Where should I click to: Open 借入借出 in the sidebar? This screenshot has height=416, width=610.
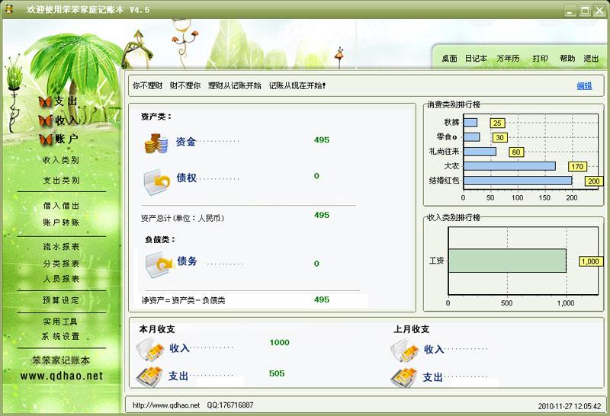(61, 206)
